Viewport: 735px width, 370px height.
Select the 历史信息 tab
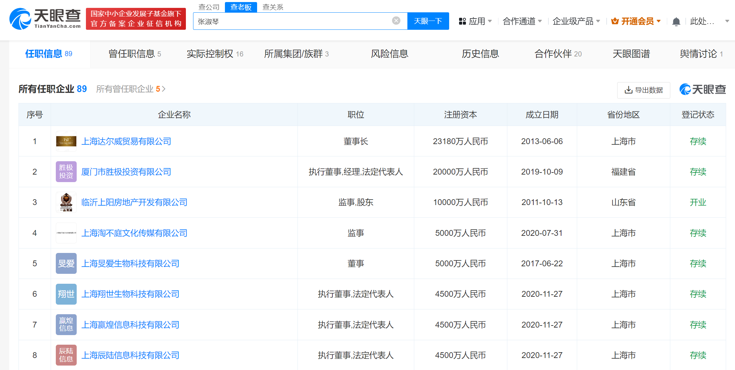(480, 54)
